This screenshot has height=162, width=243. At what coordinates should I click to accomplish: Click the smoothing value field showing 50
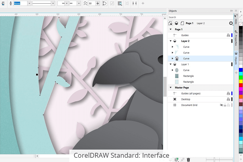point(92,3)
